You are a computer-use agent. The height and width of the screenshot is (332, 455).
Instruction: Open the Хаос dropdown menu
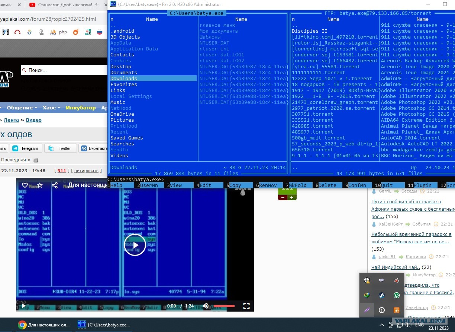coord(51,108)
